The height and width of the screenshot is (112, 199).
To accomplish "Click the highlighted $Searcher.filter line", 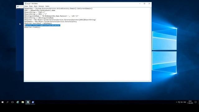I will coord(42,26).
